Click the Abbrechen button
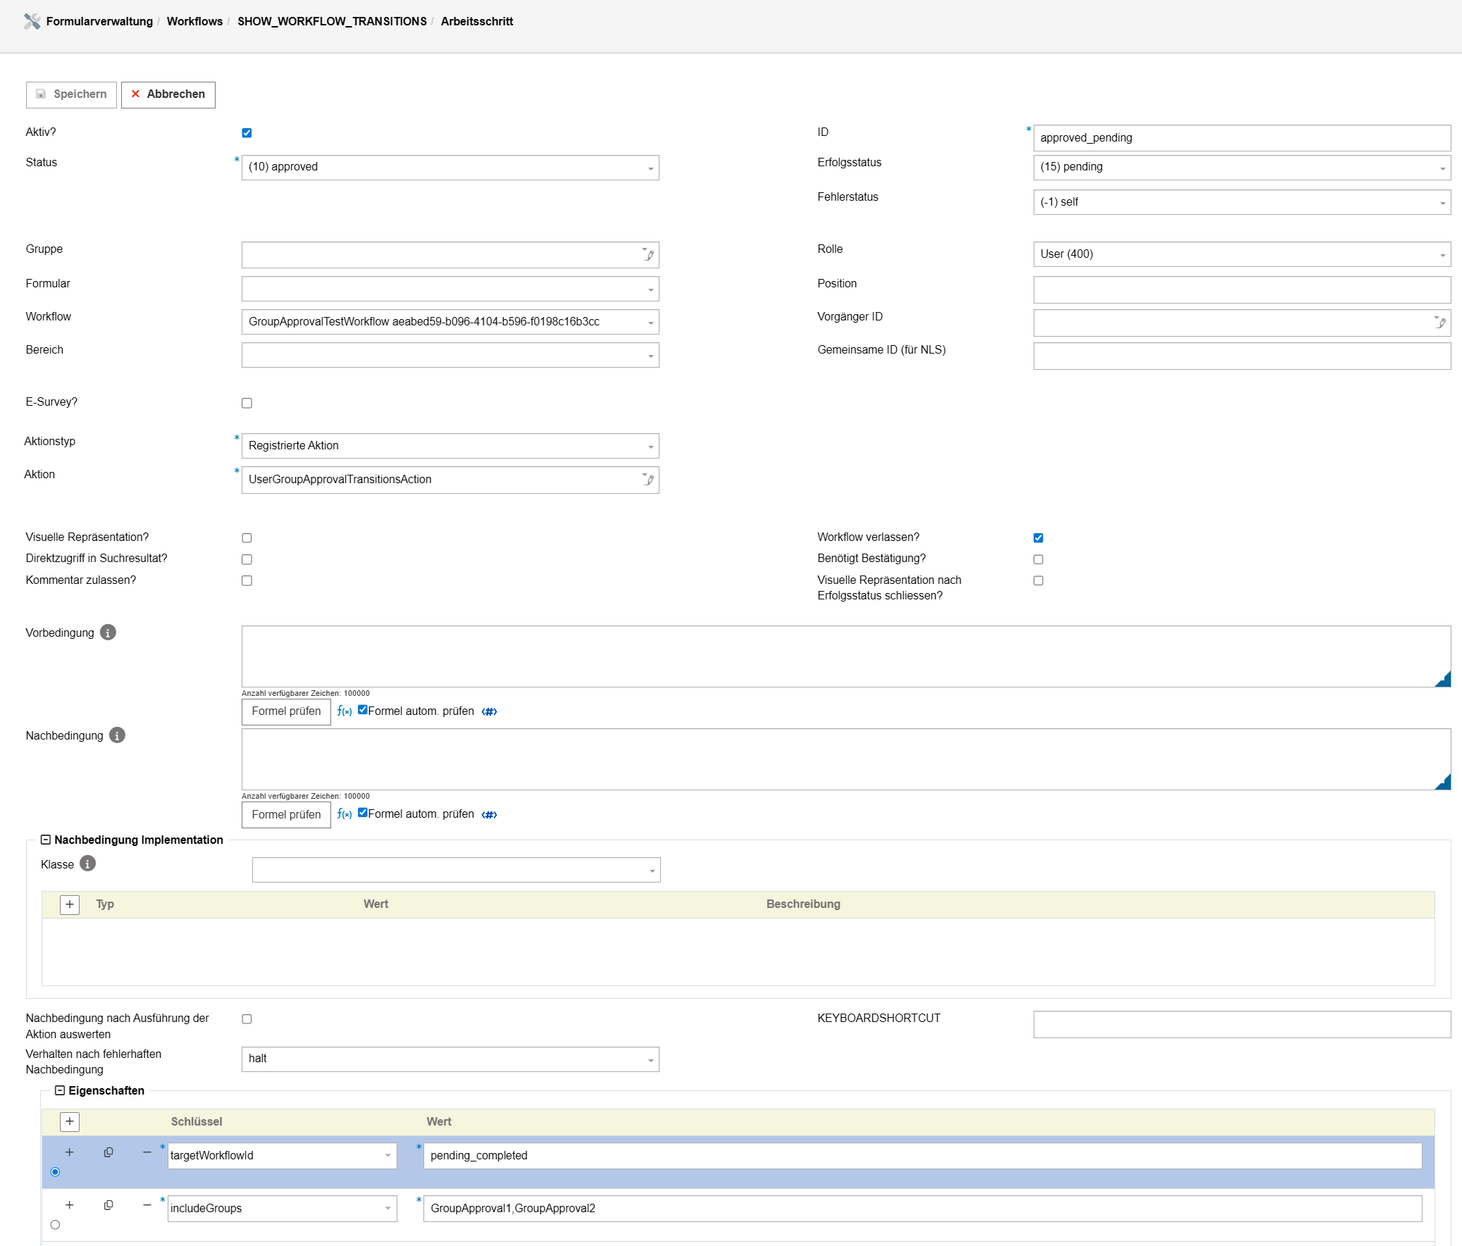Image resolution: width=1462 pixels, height=1246 pixels. click(168, 94)
